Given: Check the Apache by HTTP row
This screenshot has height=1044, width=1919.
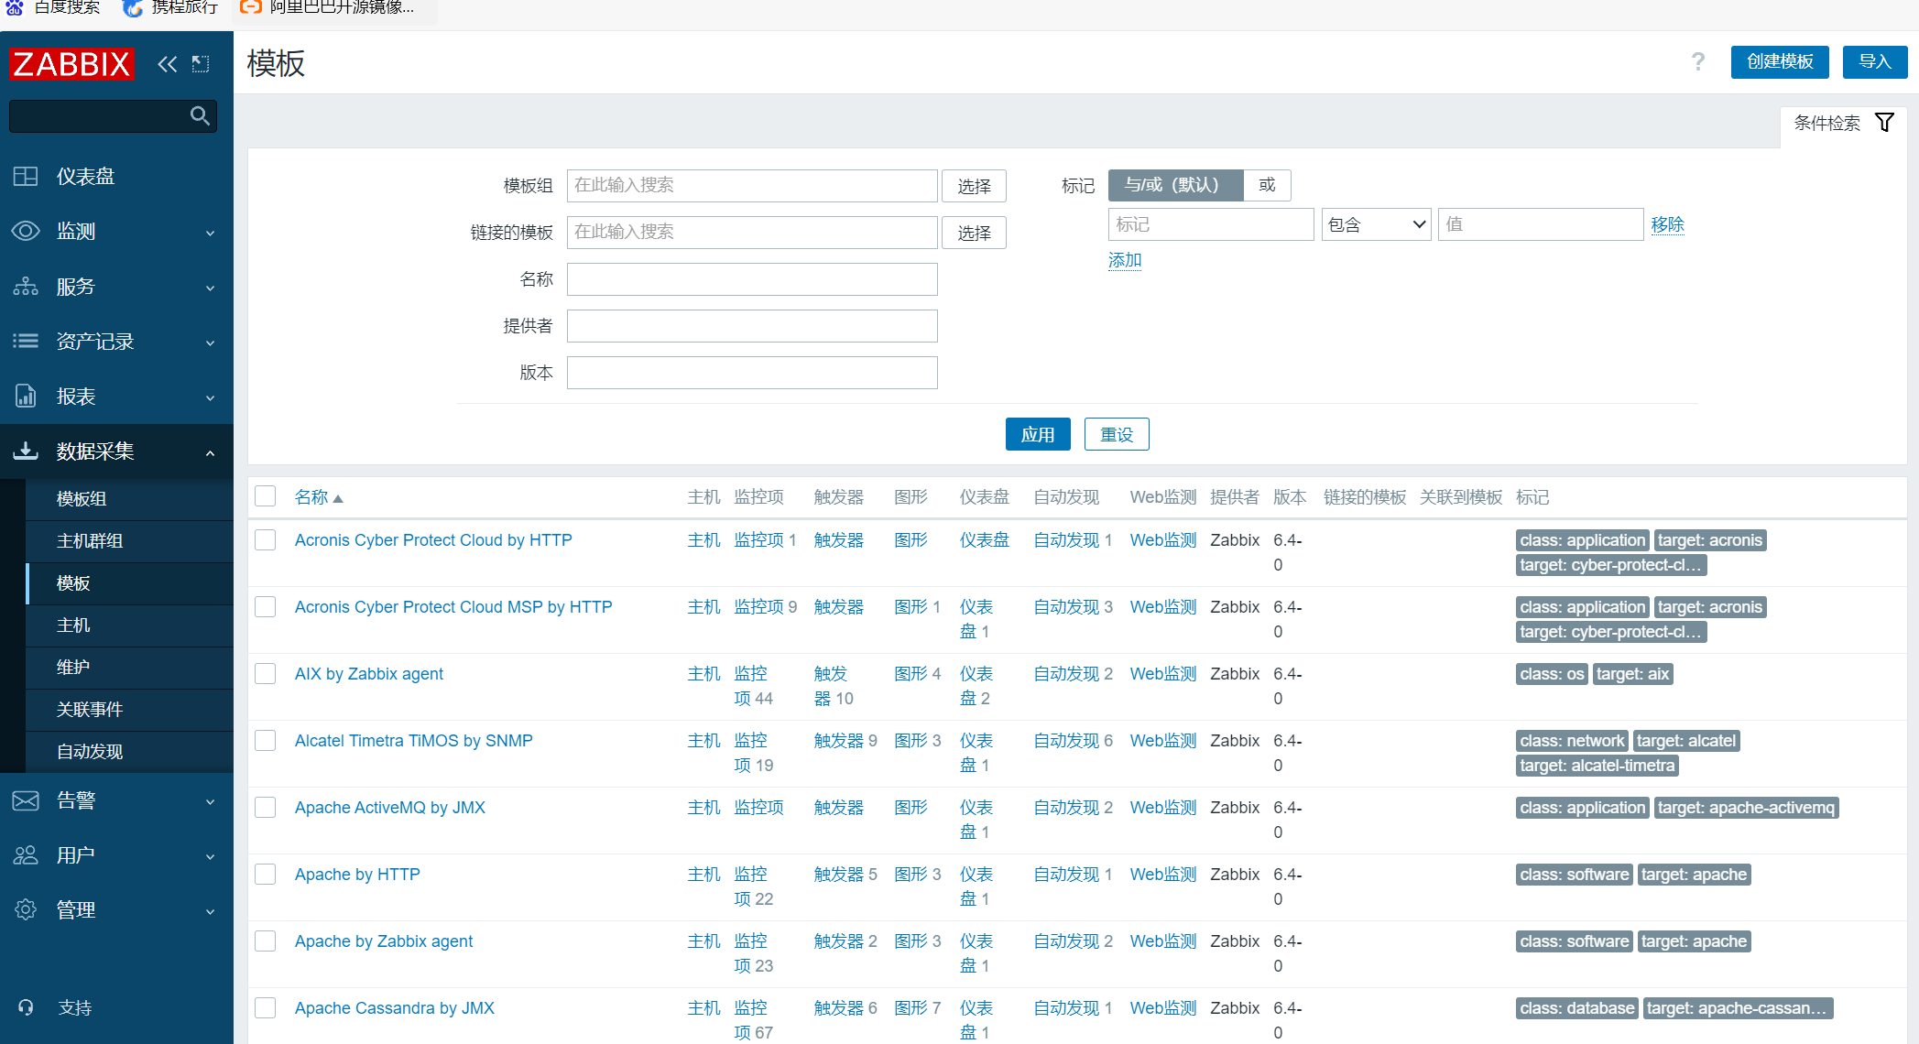Looking at the screenshot, I should [x=266, y=875].
